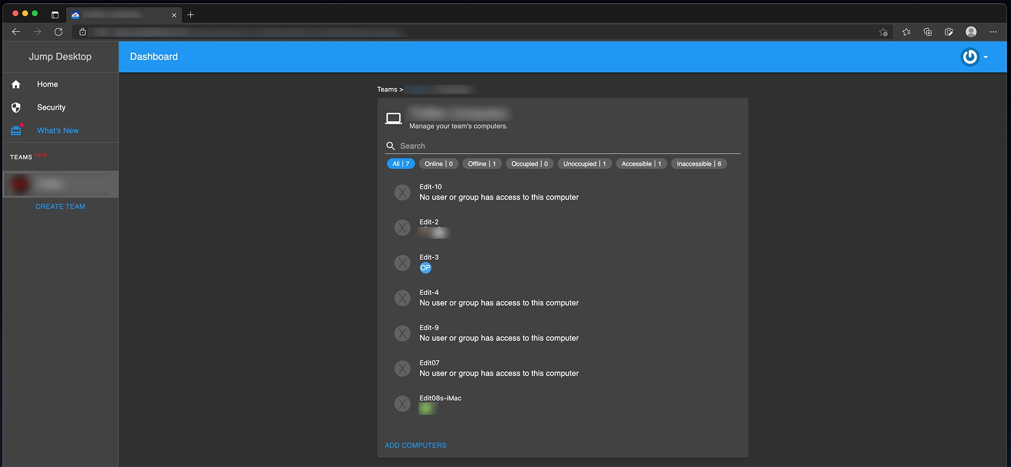Screen dimensions: 1011x467
Task: Open the Home sidebar icon
Action: [x=16, y=84]
